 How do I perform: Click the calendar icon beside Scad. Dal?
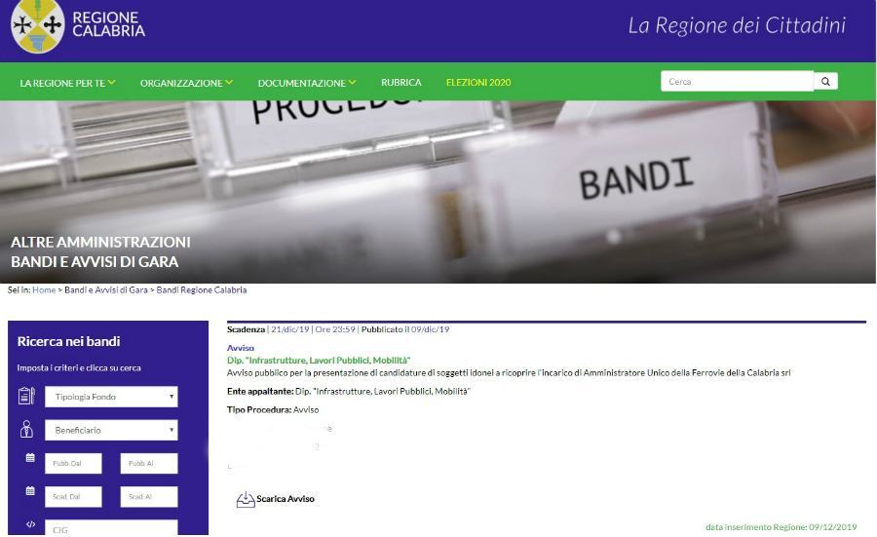30,490
